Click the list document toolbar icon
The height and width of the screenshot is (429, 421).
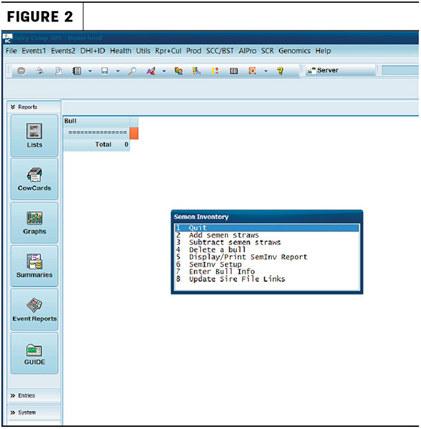pos(77,71)
